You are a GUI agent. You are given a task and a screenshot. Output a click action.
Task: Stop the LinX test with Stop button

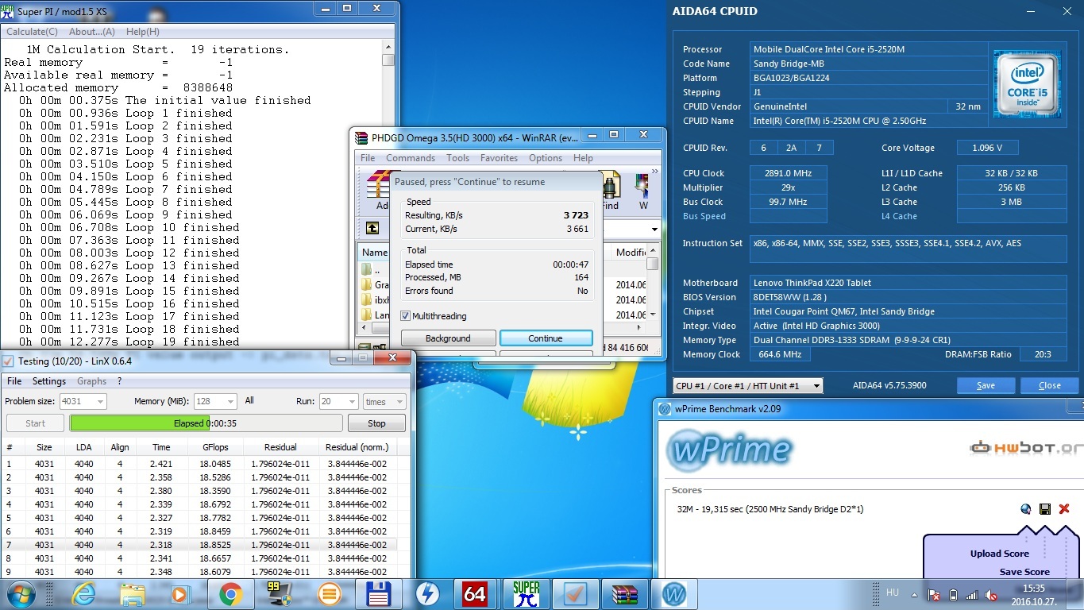[376, 423]
